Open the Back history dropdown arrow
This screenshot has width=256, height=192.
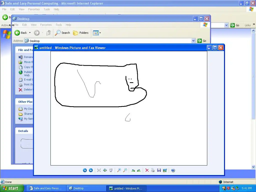point(30,33)
